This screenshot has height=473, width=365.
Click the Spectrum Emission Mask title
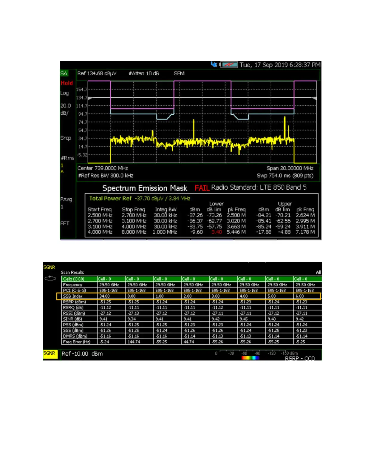(145, 188)
